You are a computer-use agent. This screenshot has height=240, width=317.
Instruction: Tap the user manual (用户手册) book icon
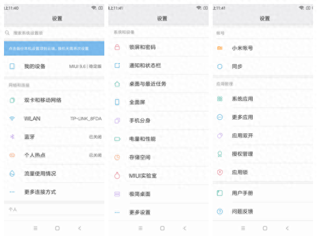click(x=220, y=193)
